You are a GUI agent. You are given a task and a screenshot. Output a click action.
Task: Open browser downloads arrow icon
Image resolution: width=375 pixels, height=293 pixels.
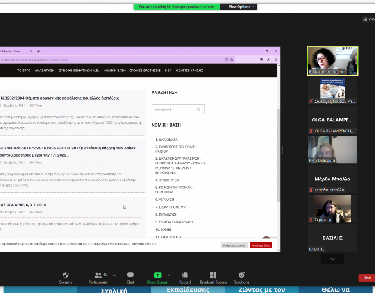269,59
